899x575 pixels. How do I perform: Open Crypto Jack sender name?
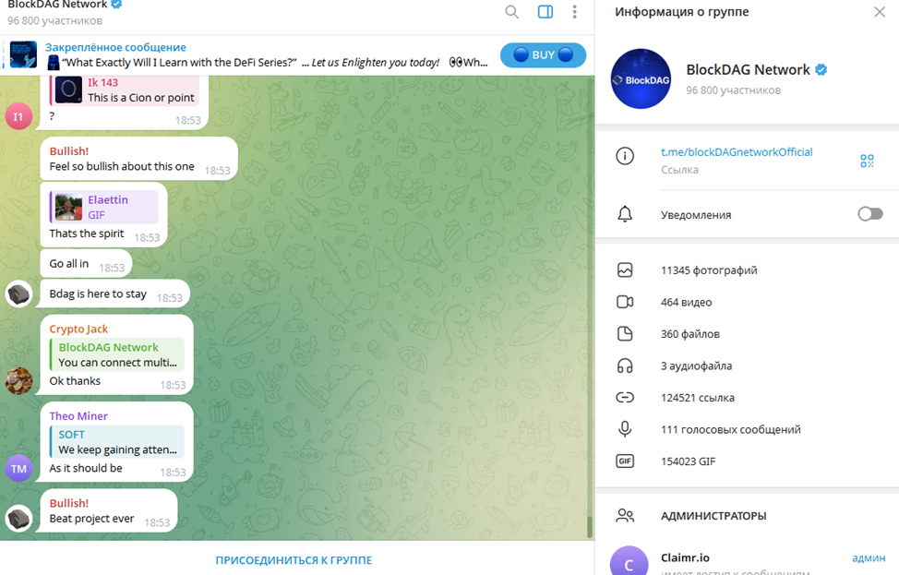point(78,329)
